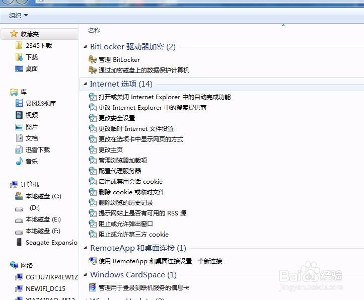Screen dimensions: 364x300
Task: Open the 2345下载 folder icon
Action: tap(19, 45)
